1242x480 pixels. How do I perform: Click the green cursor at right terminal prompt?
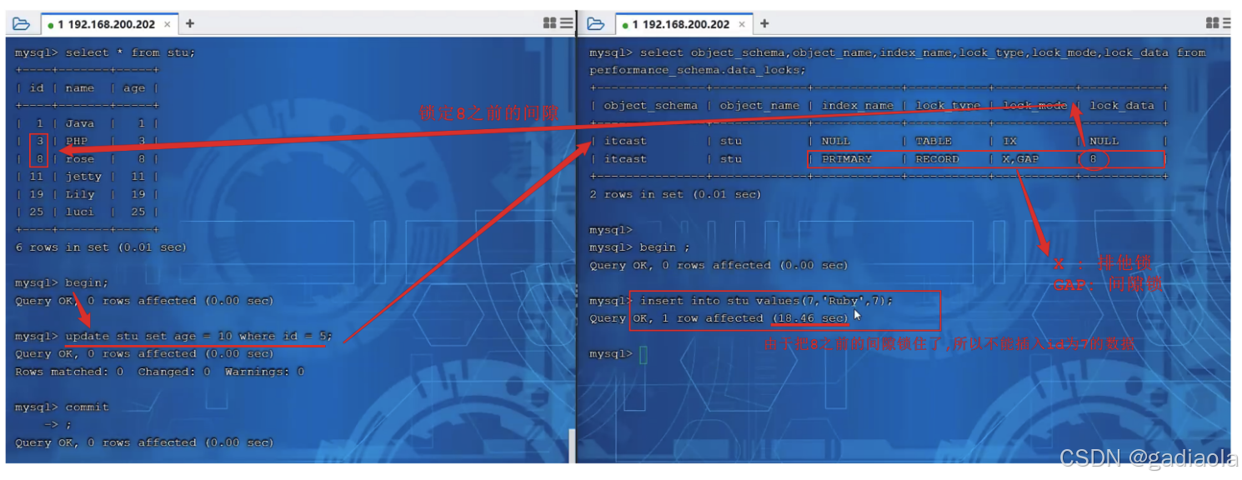coord(643,354)
